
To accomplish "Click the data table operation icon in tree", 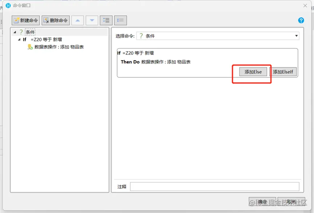I will point(30,47).
